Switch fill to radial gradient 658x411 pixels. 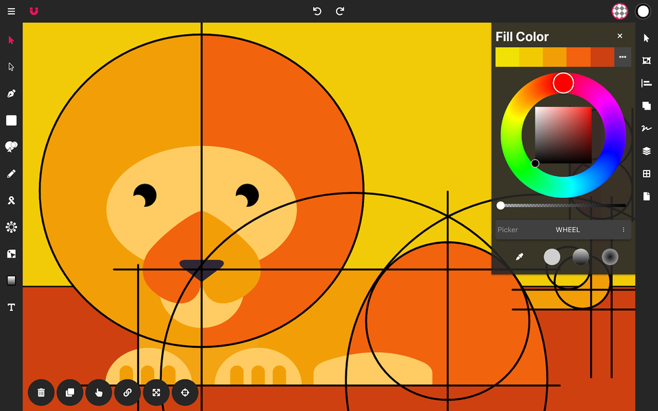point(610,257)
